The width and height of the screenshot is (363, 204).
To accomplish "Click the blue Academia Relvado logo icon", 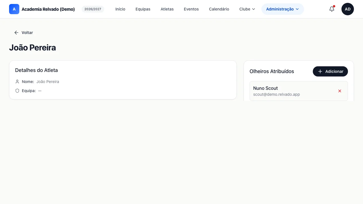I will (x=14, y=9).
